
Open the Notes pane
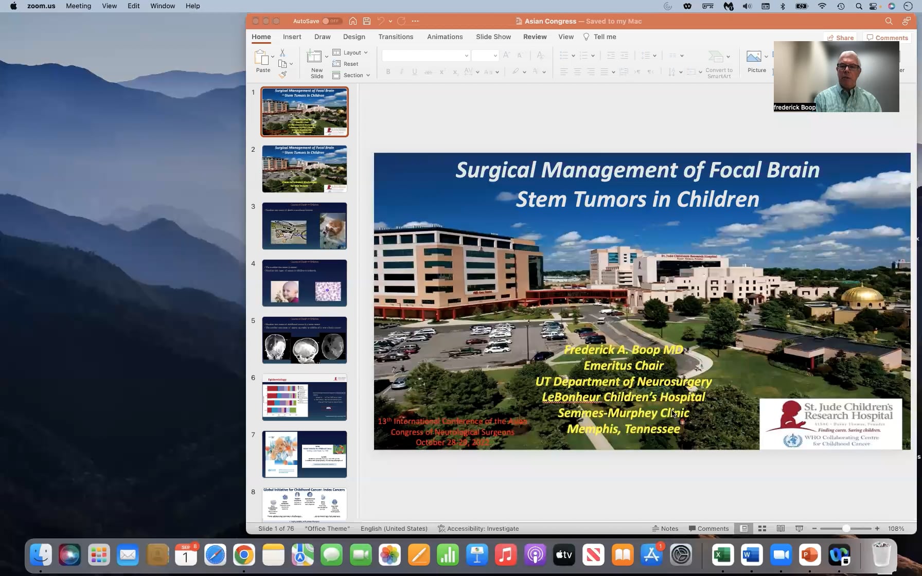tap(665, 528)
